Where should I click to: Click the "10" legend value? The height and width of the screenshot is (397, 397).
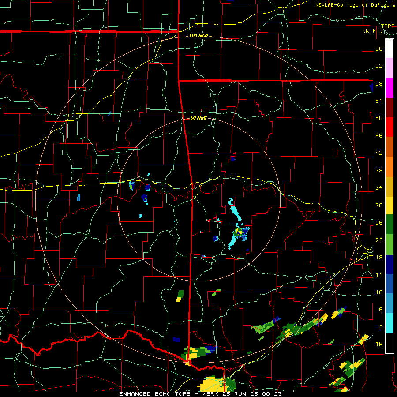pos(379,292)
